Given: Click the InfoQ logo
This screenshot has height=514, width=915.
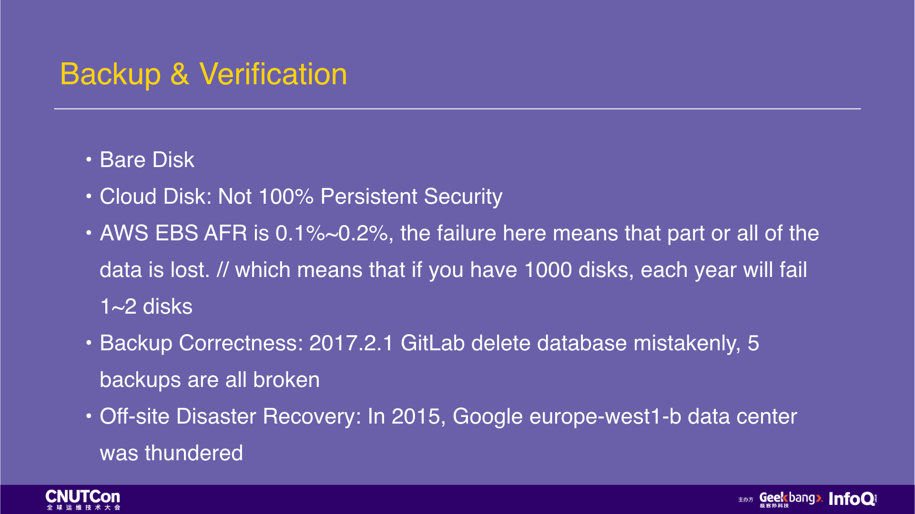Looking at the screenshot, I should [853, 499].
